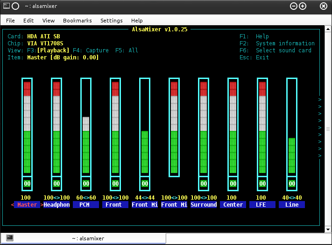
Task: Toggle mute box under Surround channel
Action: [x=204, y=184]
